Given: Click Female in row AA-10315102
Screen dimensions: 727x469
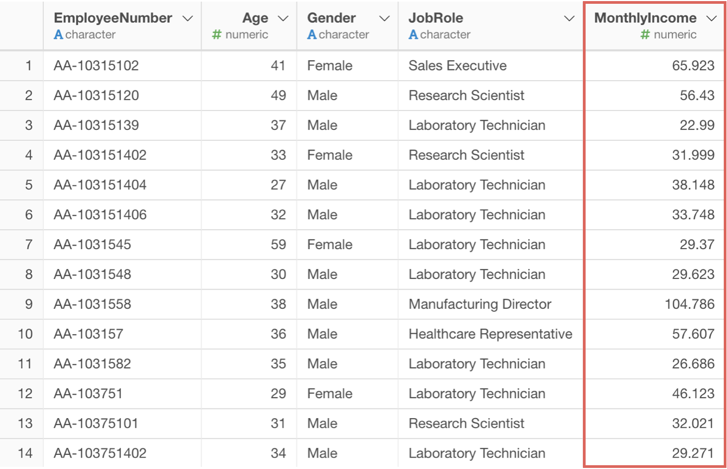Looking at the screenshot, I should point(347,66).
